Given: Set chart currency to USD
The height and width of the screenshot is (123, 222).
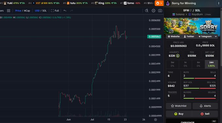Looking at the screenshot, I should point(37,11).
